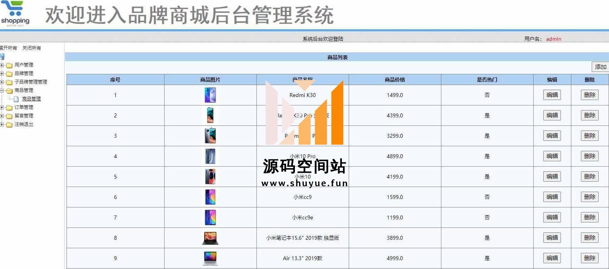Click 关闭所有 to collapse all nodes
Image resolution: width=609 pixels, height=269 pixels.
(x=32, y=48)
